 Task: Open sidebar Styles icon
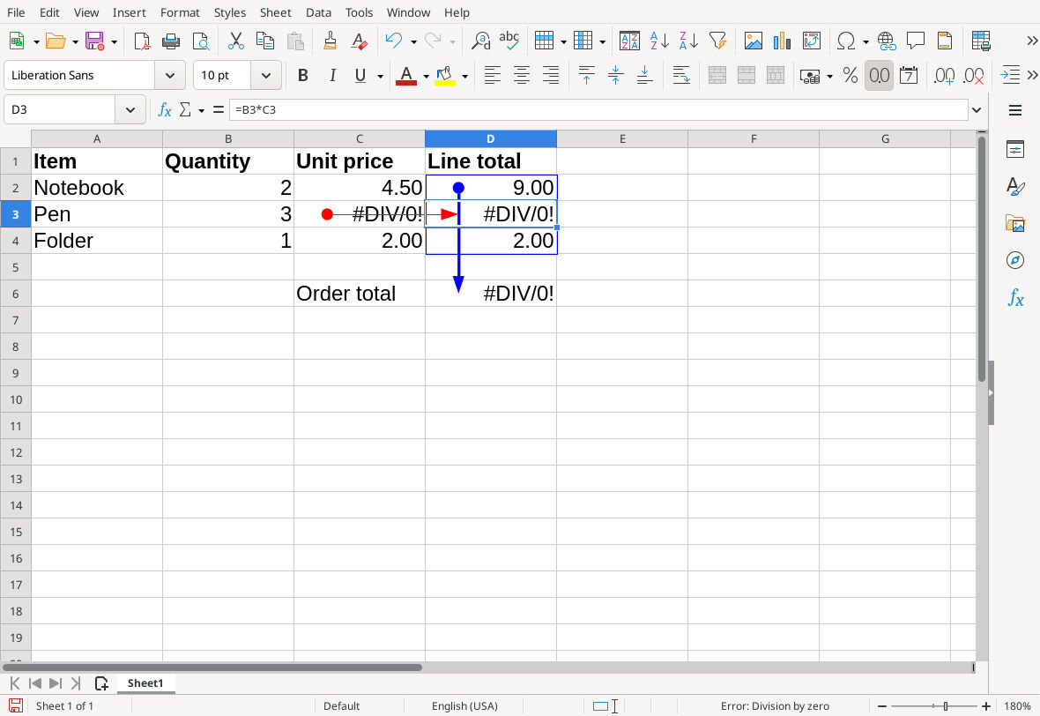[1015, 186]
